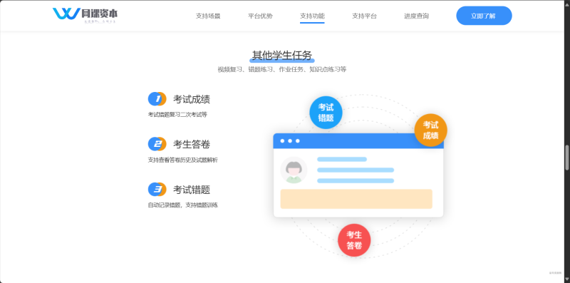This screenshot has width=570, height=283.
Task: Click the 立即了解 button
Action: point(484,16)
